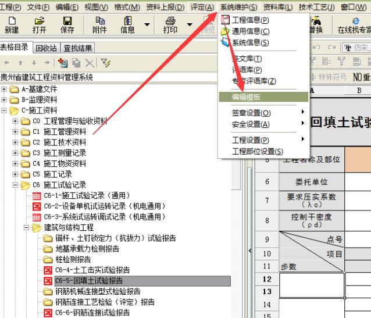The image size is (371, 318).
Task: Expand the C1 施工管理资料 node
Action: point(15,131)
